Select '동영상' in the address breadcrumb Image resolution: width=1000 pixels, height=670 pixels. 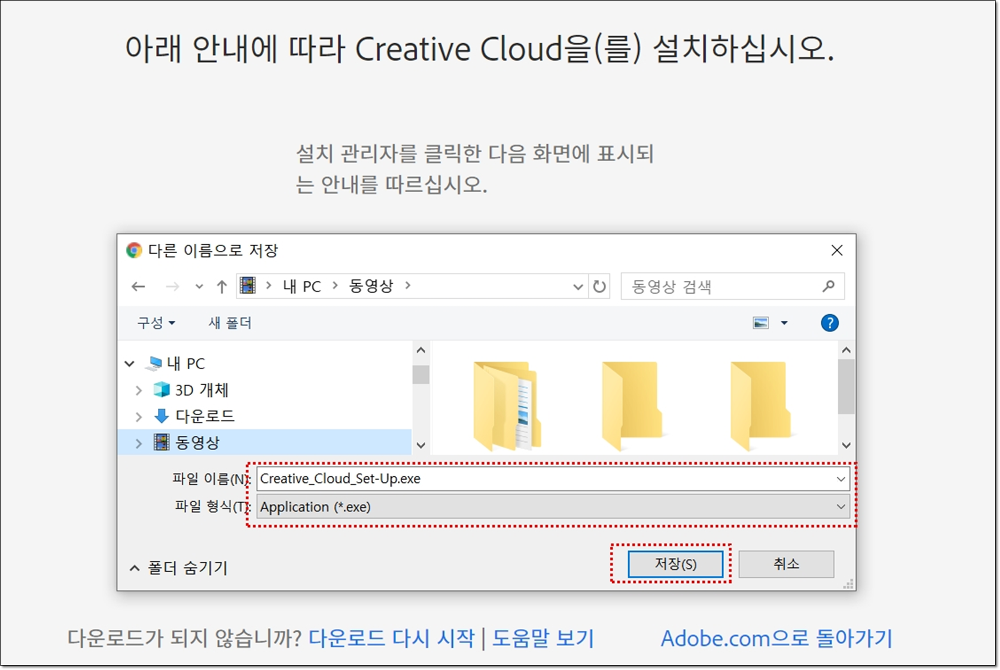pyautogui.click(x=371, y=286)
